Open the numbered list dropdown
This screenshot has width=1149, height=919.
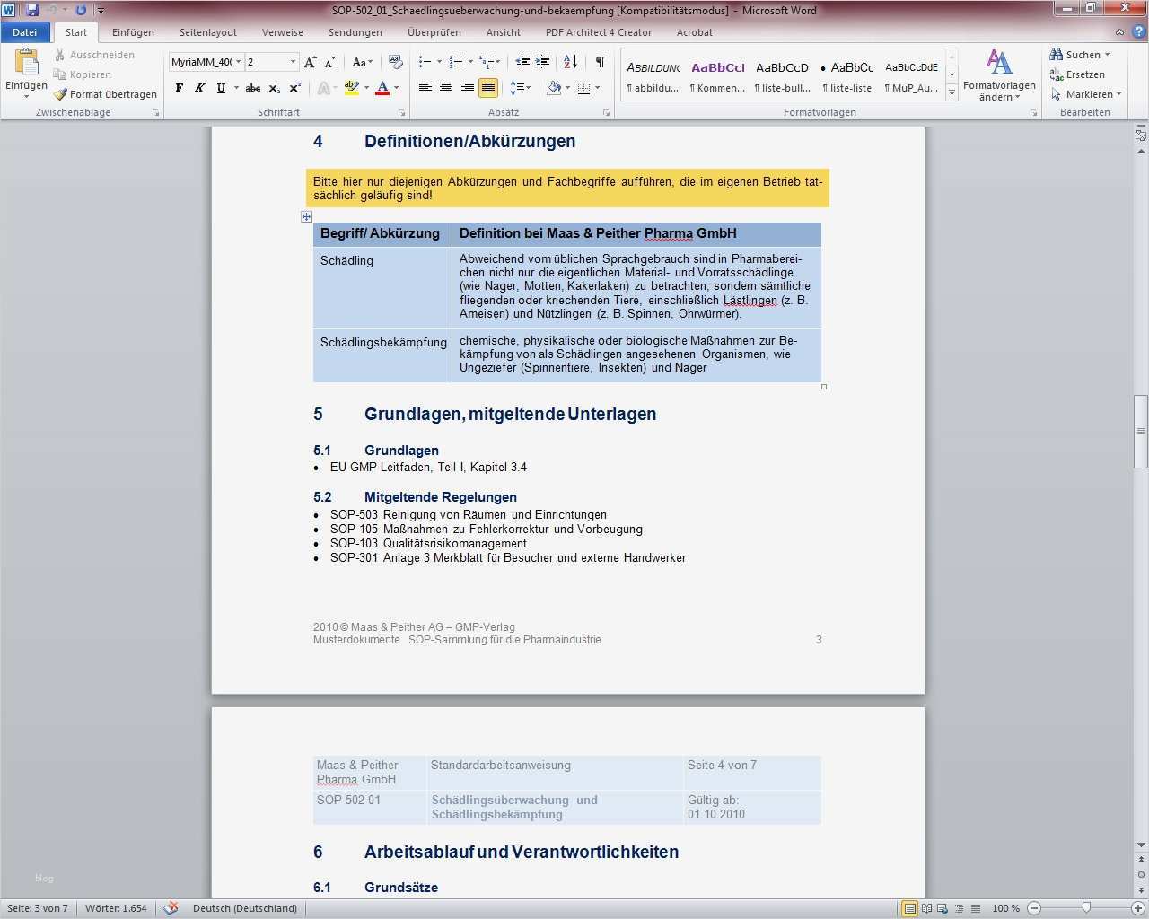pyautogui.click(x=470, y=62)
